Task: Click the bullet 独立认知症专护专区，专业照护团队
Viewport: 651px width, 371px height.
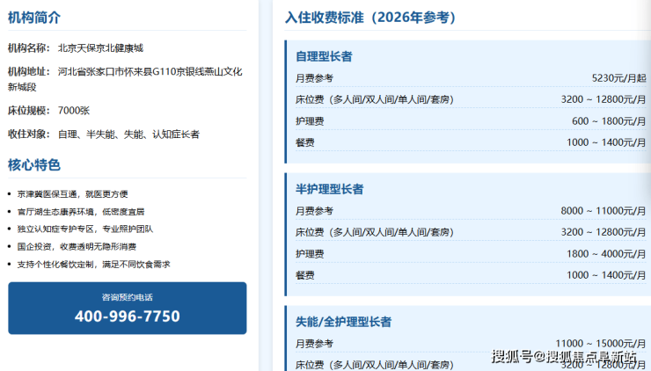Action: click(85, 229)
